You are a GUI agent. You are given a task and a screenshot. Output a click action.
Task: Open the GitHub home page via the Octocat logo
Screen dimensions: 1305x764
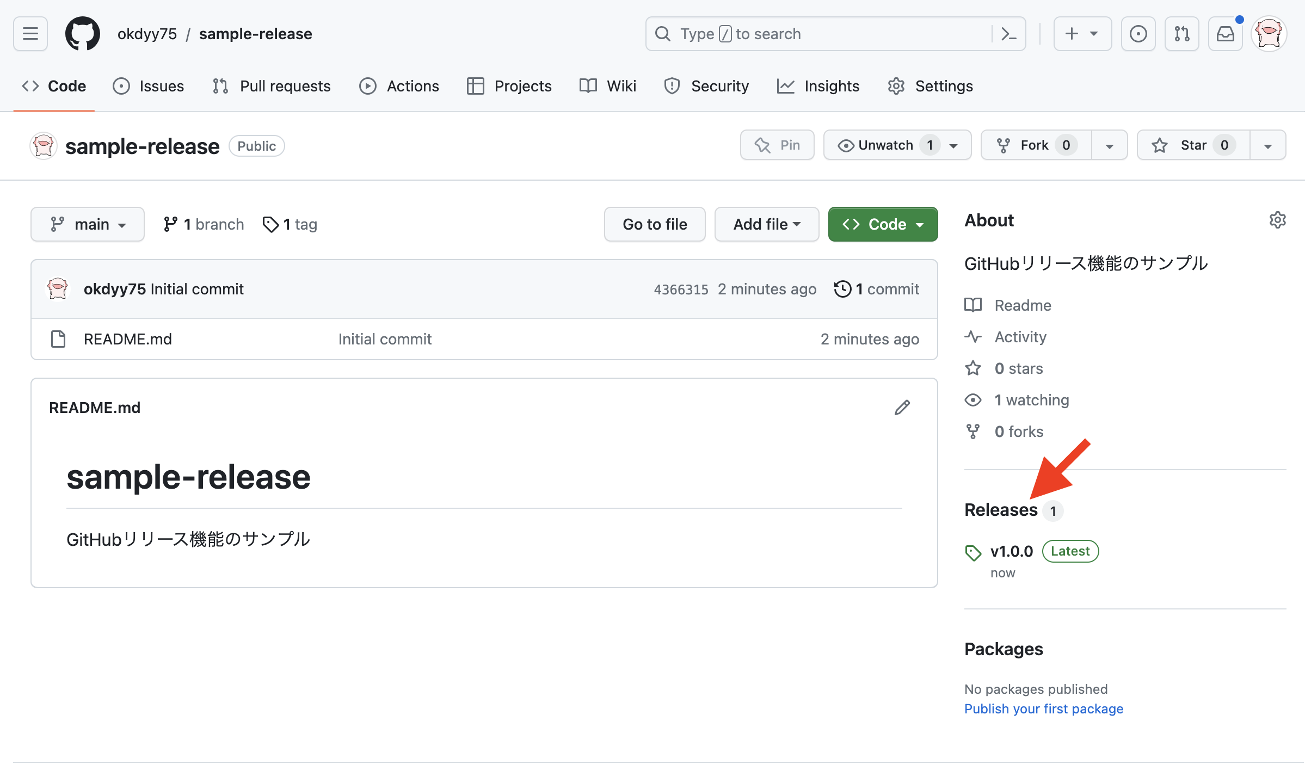[x=82, y=33]
